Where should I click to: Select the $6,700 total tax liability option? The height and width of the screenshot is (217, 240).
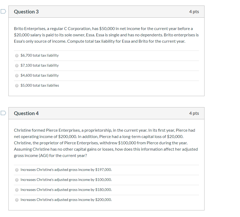(17, 56)
